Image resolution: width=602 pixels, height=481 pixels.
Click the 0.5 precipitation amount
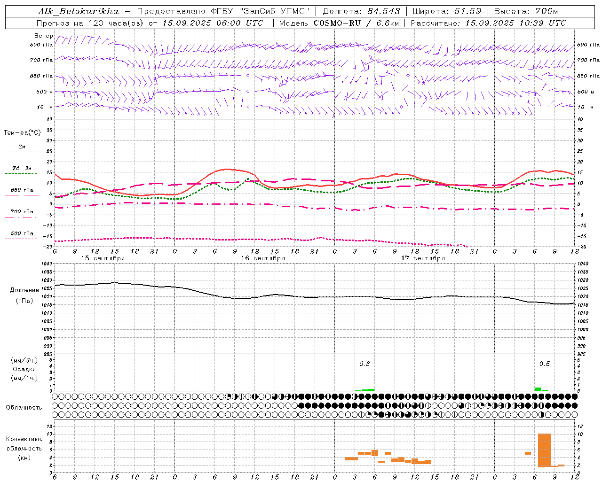pyautogui.click(x=544, y=364)
